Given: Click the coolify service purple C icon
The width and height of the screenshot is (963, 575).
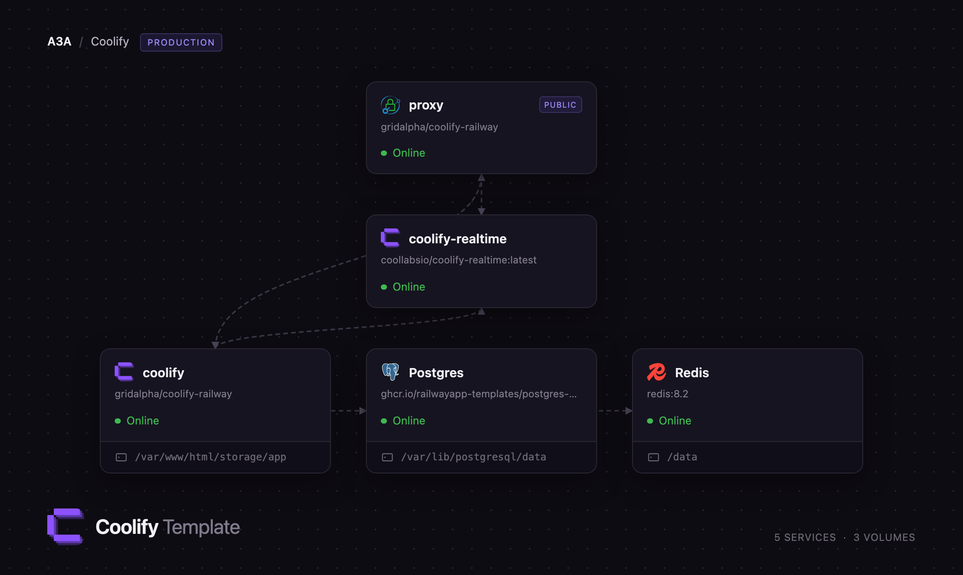Looking at the screenshot, I should [124, 372].
